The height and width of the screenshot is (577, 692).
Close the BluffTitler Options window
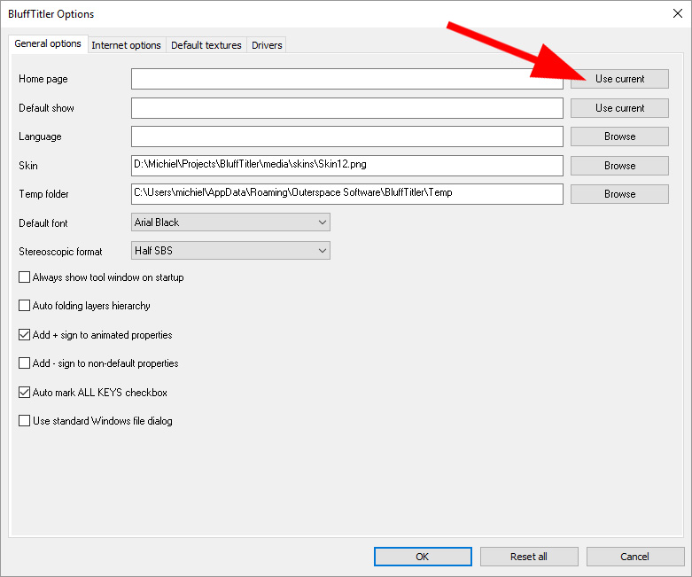pos(678,13)
